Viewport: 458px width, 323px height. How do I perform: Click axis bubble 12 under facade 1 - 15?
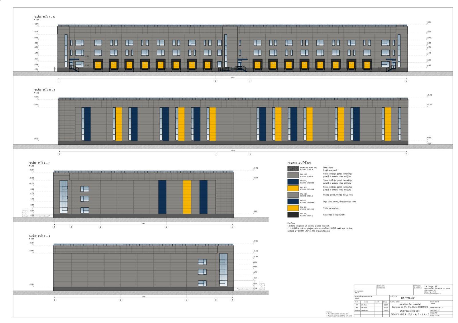406,81
